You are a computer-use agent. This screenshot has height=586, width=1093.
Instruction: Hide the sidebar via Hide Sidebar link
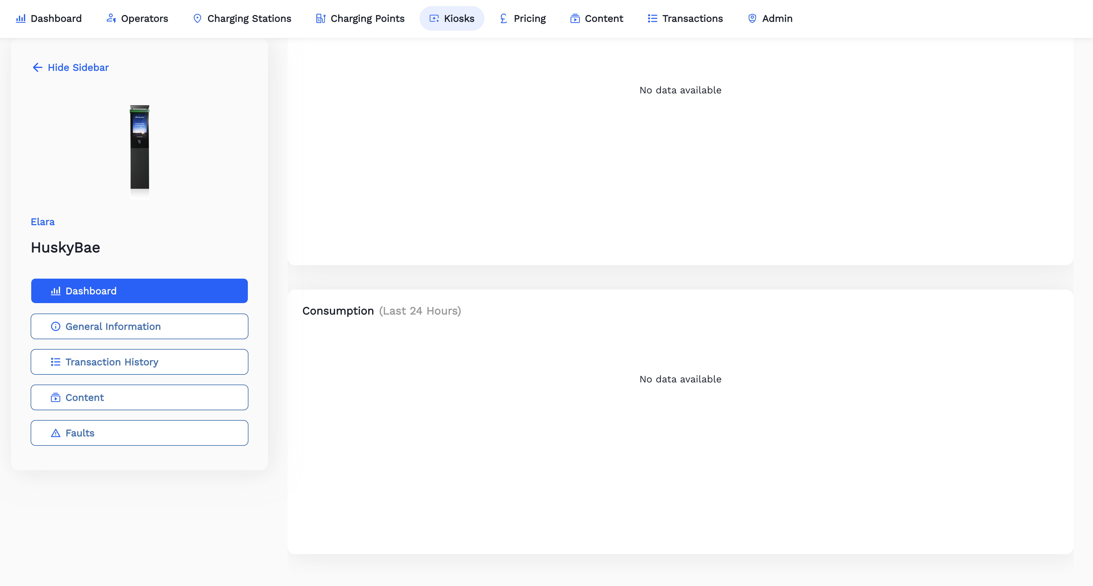click(78, 68)
